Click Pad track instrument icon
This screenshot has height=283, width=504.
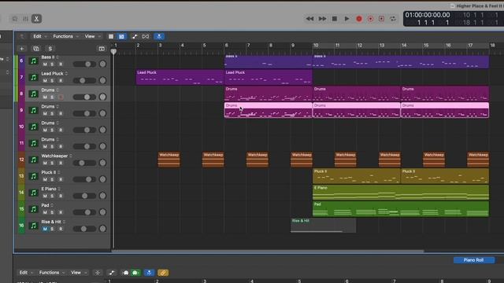coord(33,209)
